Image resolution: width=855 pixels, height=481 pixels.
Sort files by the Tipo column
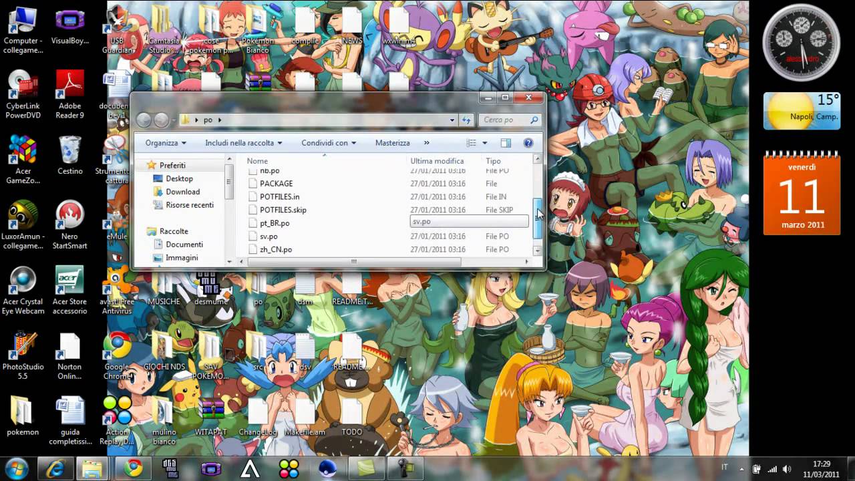tap(493, 161)
